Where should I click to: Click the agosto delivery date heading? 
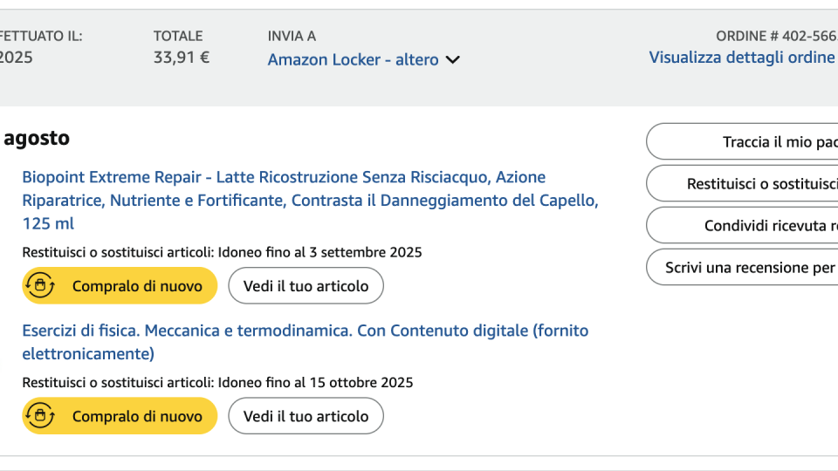coord(36,138)
